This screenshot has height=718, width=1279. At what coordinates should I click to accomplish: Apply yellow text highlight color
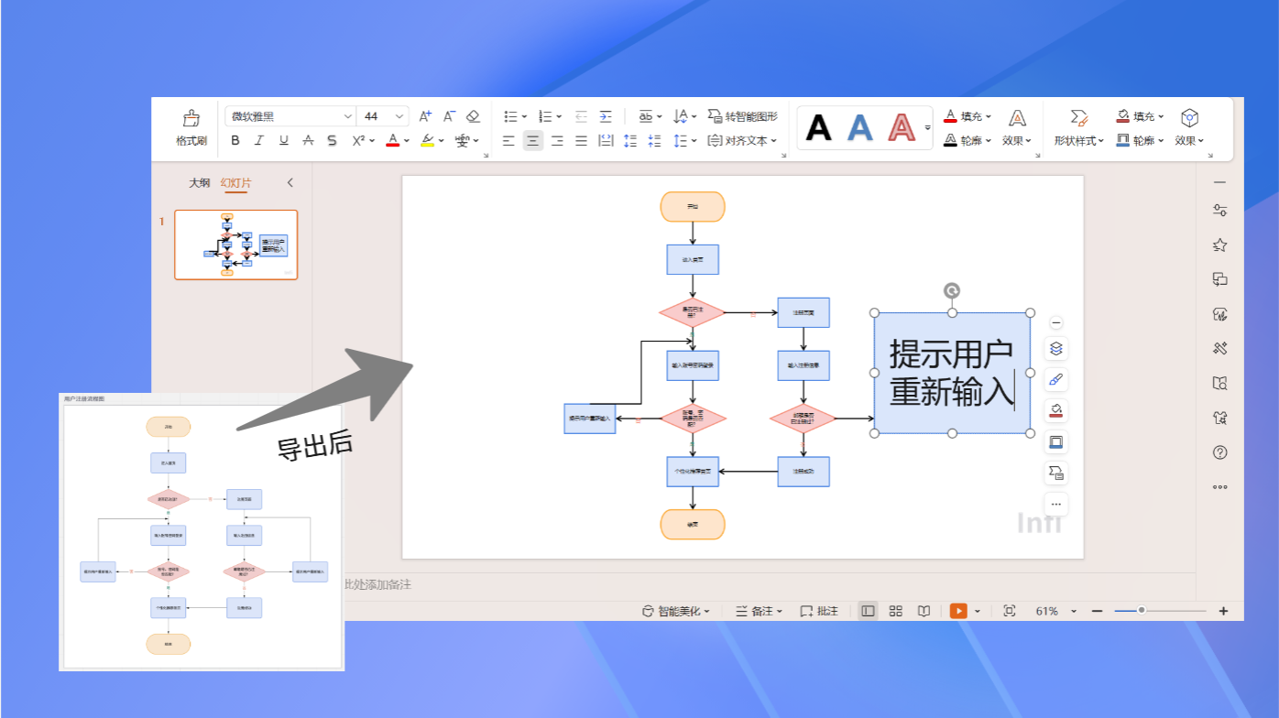click(x=427, y=140)
